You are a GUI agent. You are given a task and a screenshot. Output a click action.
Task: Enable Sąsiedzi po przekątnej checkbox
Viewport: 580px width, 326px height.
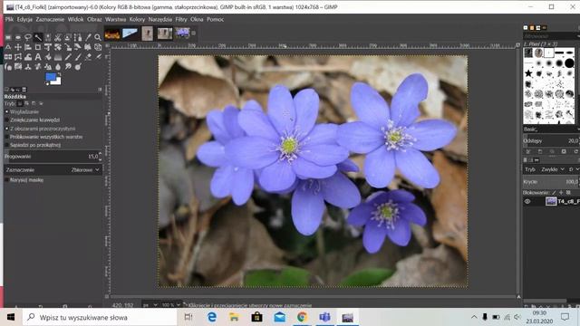6,145
